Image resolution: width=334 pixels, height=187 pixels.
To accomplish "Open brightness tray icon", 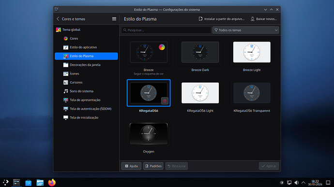I will pos(282,183).
